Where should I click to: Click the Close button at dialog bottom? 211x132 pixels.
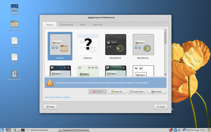[161, 107]
